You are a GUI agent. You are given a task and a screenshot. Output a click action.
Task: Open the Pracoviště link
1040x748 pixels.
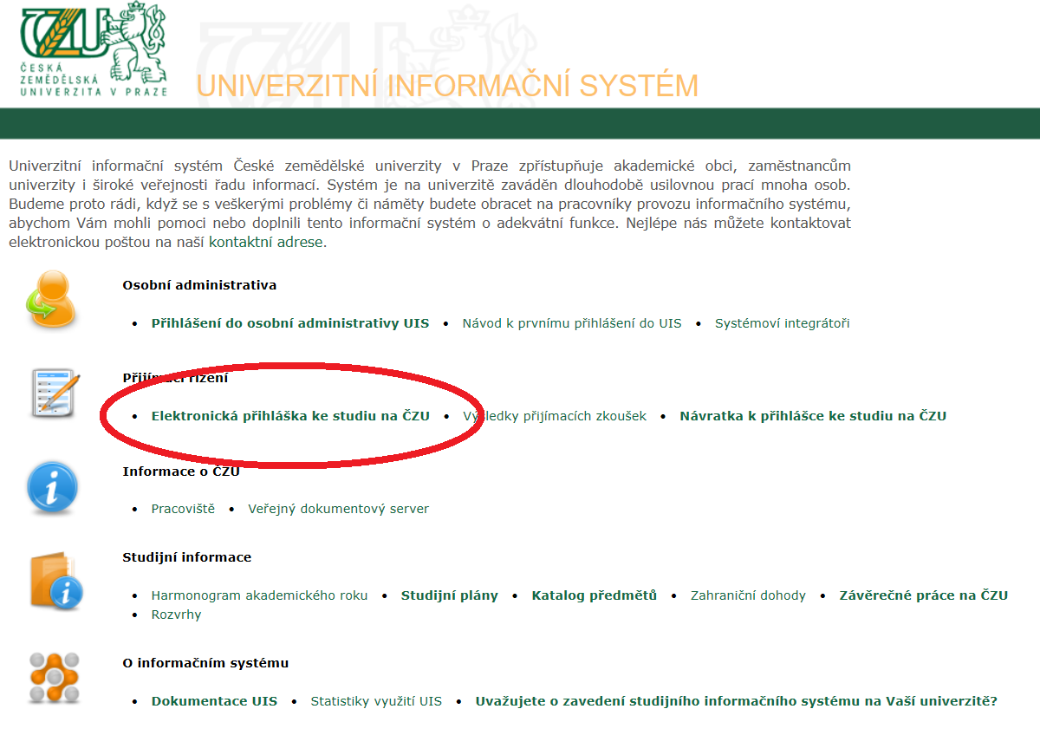tap(183, 509)
